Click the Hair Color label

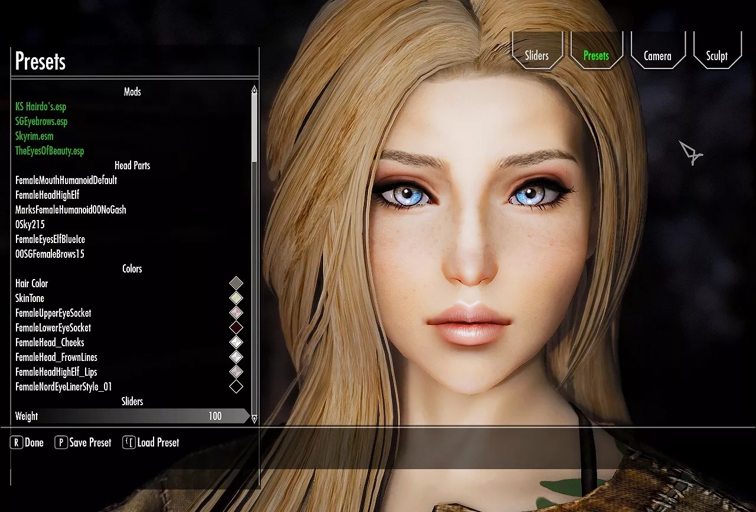click(x=32, y=284)
